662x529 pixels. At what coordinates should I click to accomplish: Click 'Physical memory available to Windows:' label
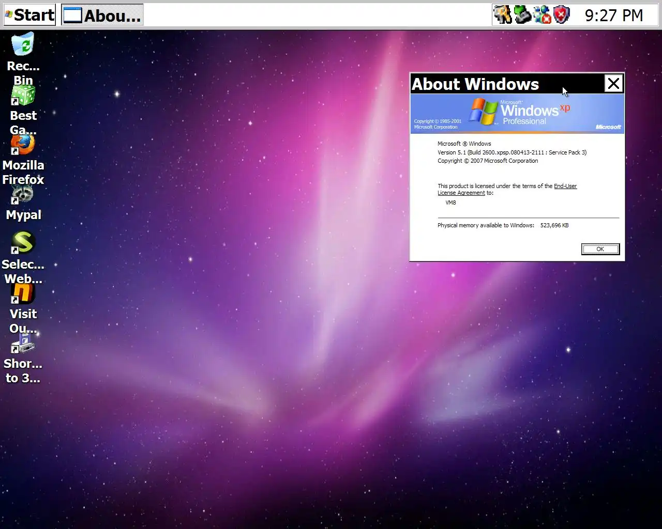(486, 225)
